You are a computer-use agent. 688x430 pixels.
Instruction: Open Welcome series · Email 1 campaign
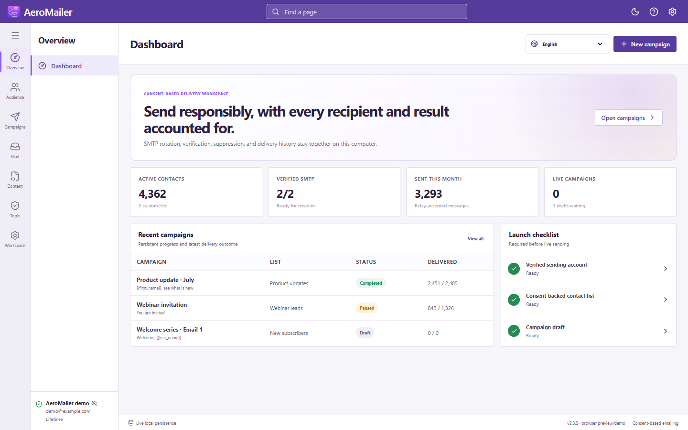[312, 333]
